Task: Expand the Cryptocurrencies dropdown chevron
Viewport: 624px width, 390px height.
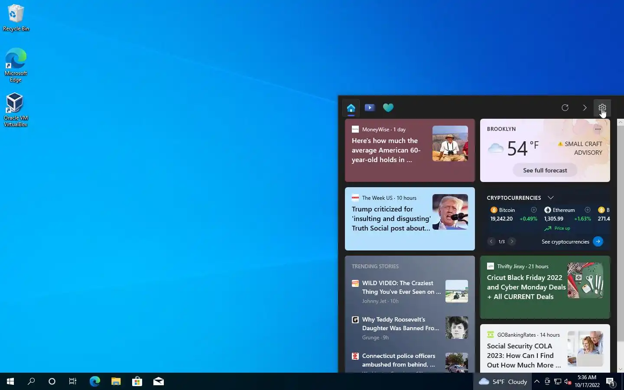Action: 551,198
